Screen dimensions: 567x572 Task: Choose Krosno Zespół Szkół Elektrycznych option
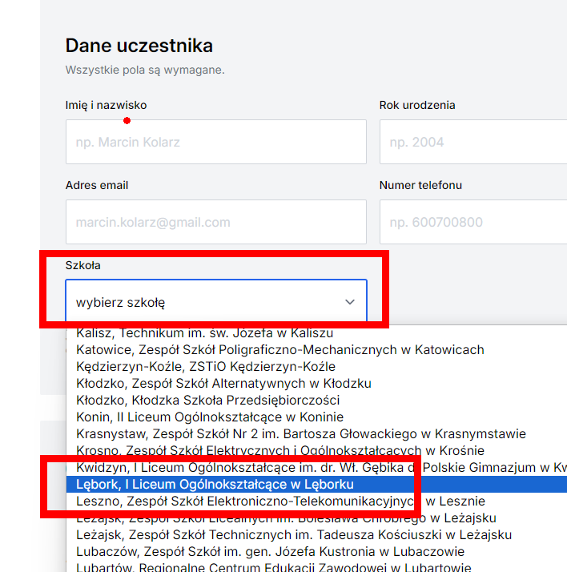point(280,450)
